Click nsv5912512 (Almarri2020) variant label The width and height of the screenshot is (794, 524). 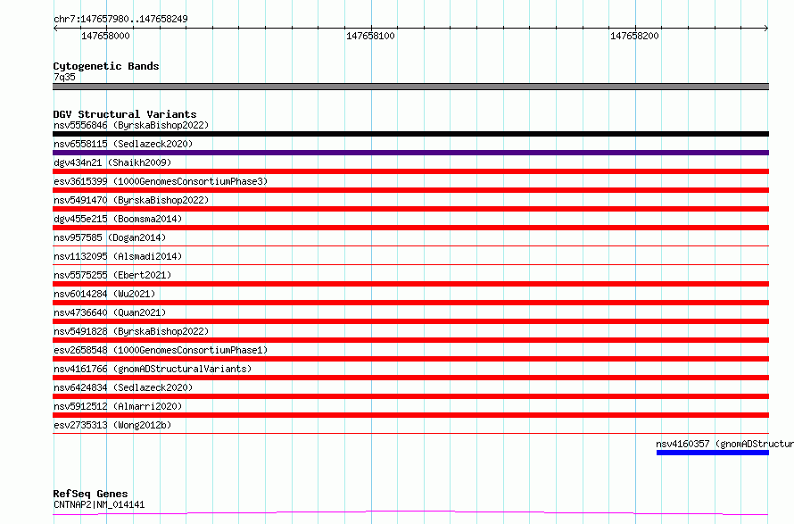118,406
